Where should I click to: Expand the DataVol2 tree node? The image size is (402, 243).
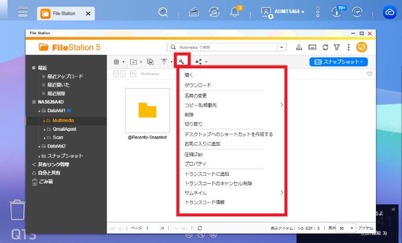click(40, 146)
